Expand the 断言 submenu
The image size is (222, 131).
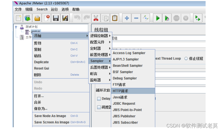(x=100, y=74)
